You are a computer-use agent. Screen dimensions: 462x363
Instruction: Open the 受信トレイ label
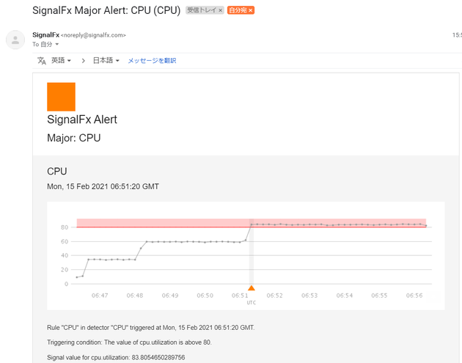tap(202, 10)
